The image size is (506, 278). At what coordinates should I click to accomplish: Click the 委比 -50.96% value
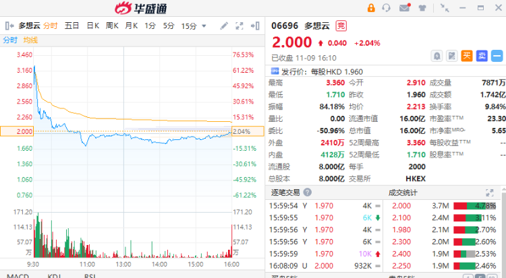pos(331,131)
